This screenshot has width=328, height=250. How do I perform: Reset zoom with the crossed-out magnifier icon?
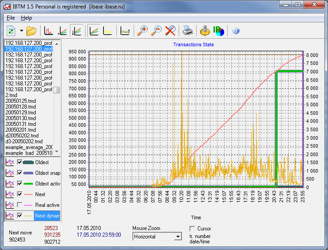pos(170,31)
